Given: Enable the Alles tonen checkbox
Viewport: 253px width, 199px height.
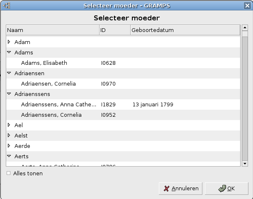Looking at the screenshot, I should 9,173.
